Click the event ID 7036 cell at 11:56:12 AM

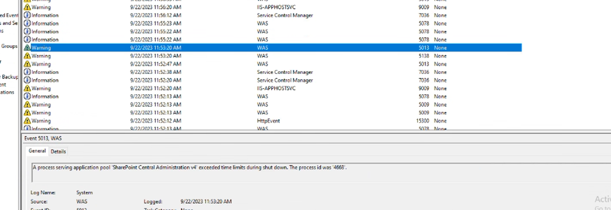coord(424,15)
